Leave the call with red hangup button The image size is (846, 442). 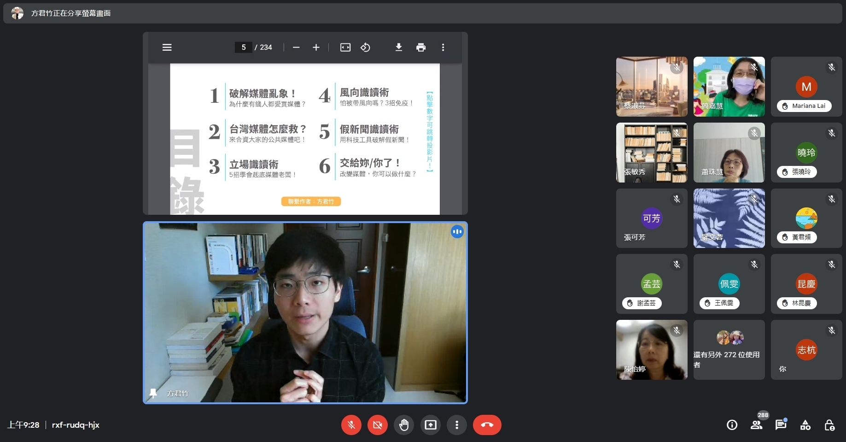point(487,425)
